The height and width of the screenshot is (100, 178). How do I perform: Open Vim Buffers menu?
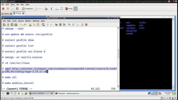(x=28, y=21)
